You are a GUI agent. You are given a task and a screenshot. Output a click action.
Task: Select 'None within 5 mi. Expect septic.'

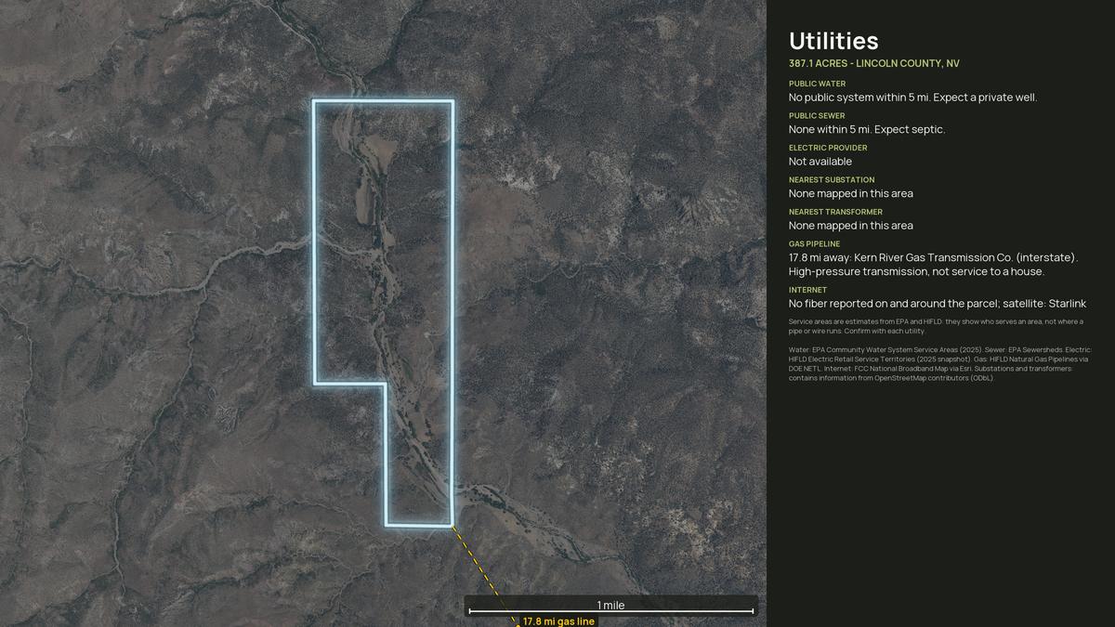pos(867,130)
